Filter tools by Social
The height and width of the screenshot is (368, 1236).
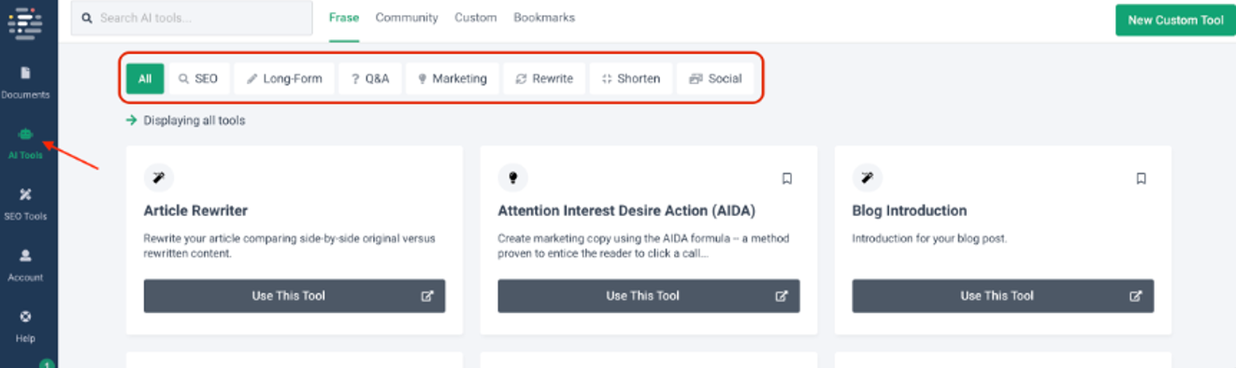point(715,78)
